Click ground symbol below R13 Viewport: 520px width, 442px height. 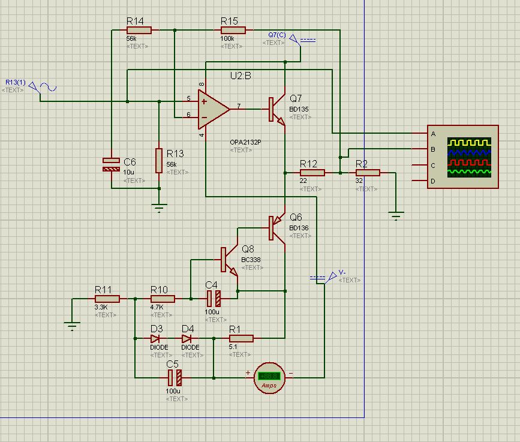coord(159,208)
